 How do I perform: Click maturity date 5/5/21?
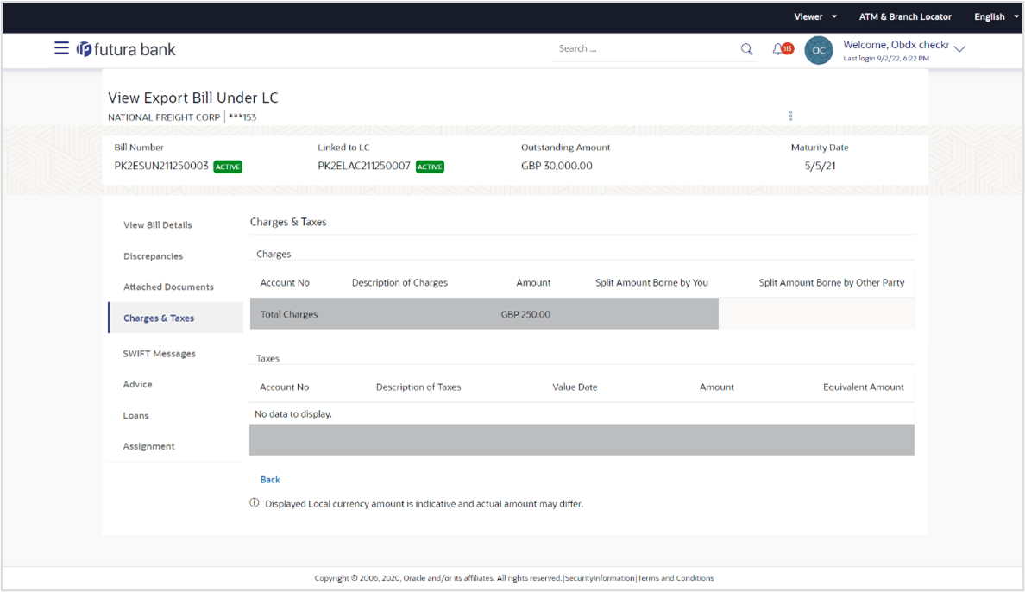(x=820, y=167)
